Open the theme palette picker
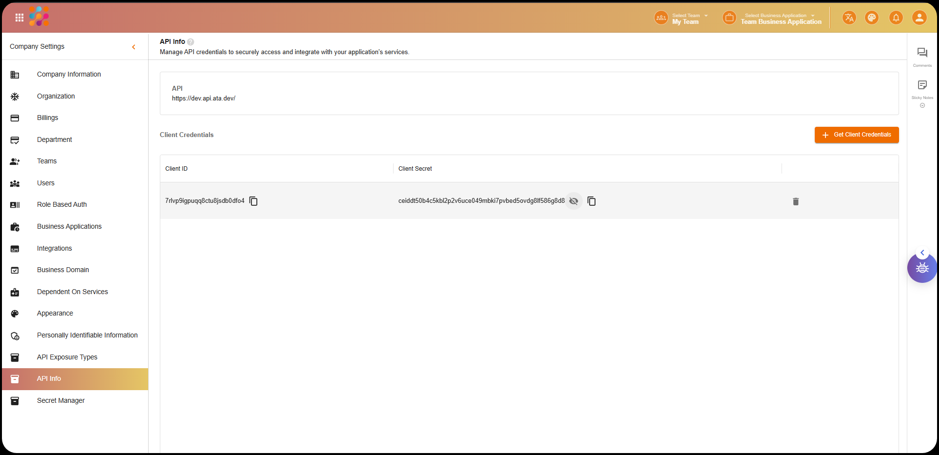This screenshot has height=455, width=939. coord(872,18)
